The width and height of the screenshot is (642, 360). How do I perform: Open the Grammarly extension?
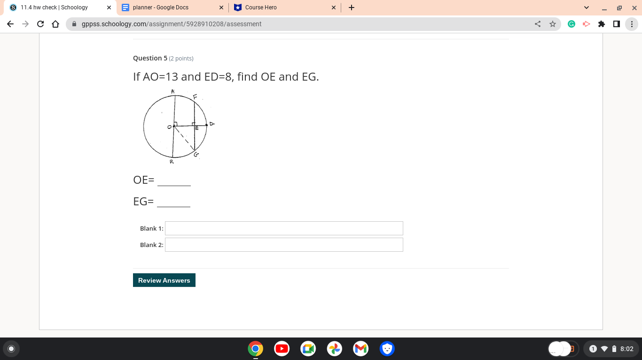click(x=572, y=24)
